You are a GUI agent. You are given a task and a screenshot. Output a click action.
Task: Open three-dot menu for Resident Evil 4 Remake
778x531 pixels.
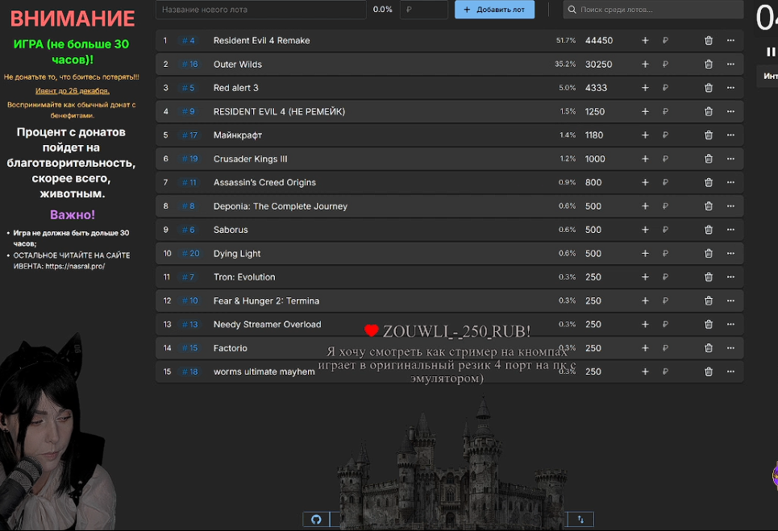point(730,40)
